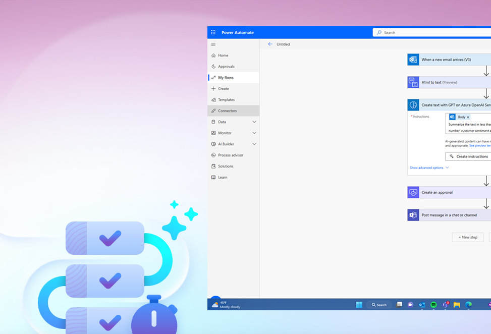Expand the Html to text (Preview) step
The width and height of the screenshot is (491, 334).
tap(449, 82)
